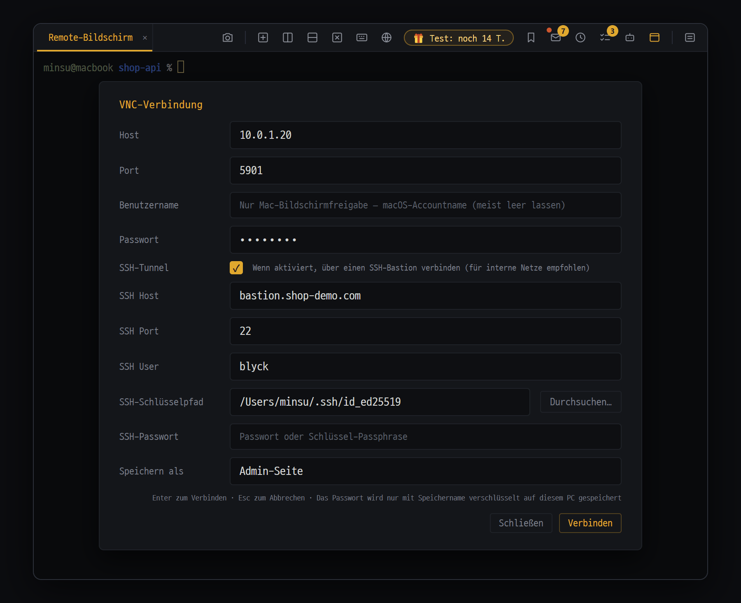Click the shop-api prompt text in terminal
741x603 pixels.
click(x=140, y=68)
